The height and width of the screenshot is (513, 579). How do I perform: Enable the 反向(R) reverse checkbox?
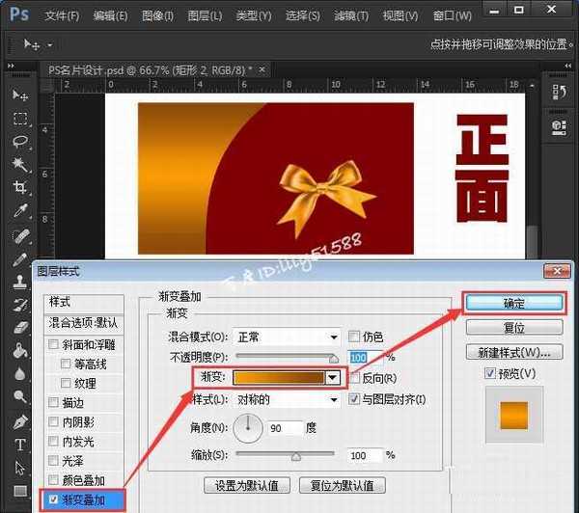354,378
